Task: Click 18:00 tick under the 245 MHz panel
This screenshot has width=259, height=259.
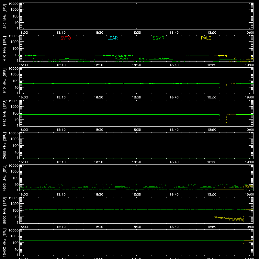Action: point(23,33)
